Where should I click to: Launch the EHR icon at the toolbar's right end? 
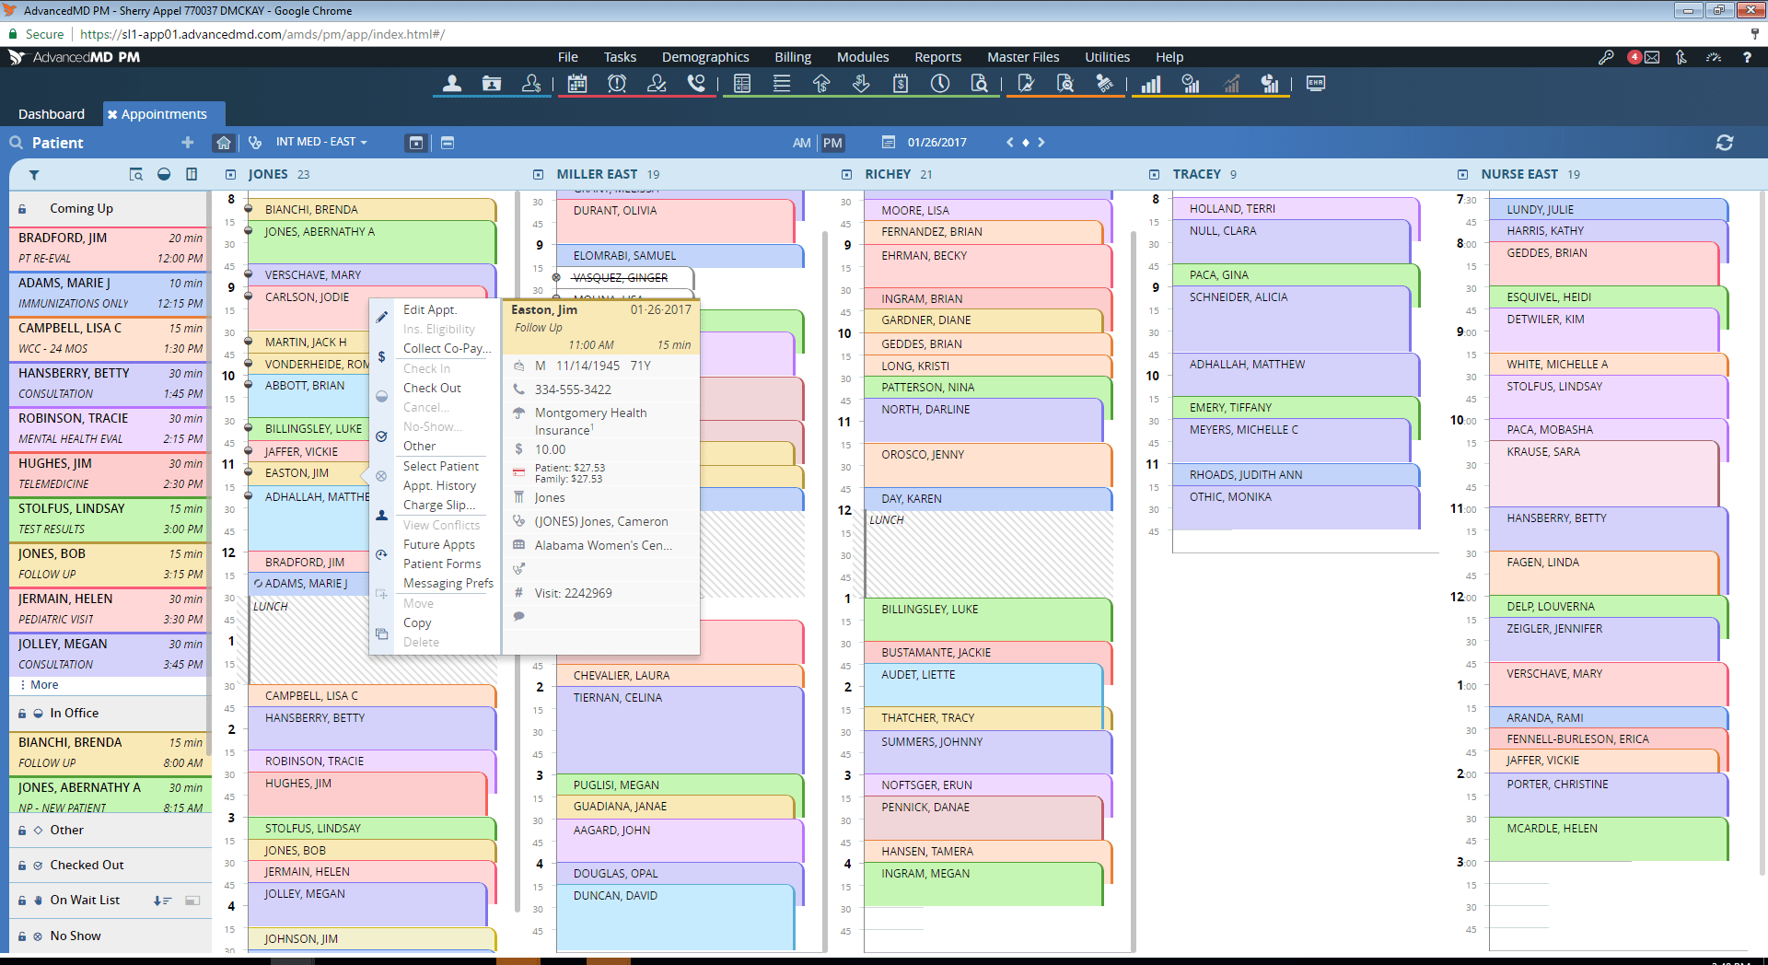point(1315,84)
